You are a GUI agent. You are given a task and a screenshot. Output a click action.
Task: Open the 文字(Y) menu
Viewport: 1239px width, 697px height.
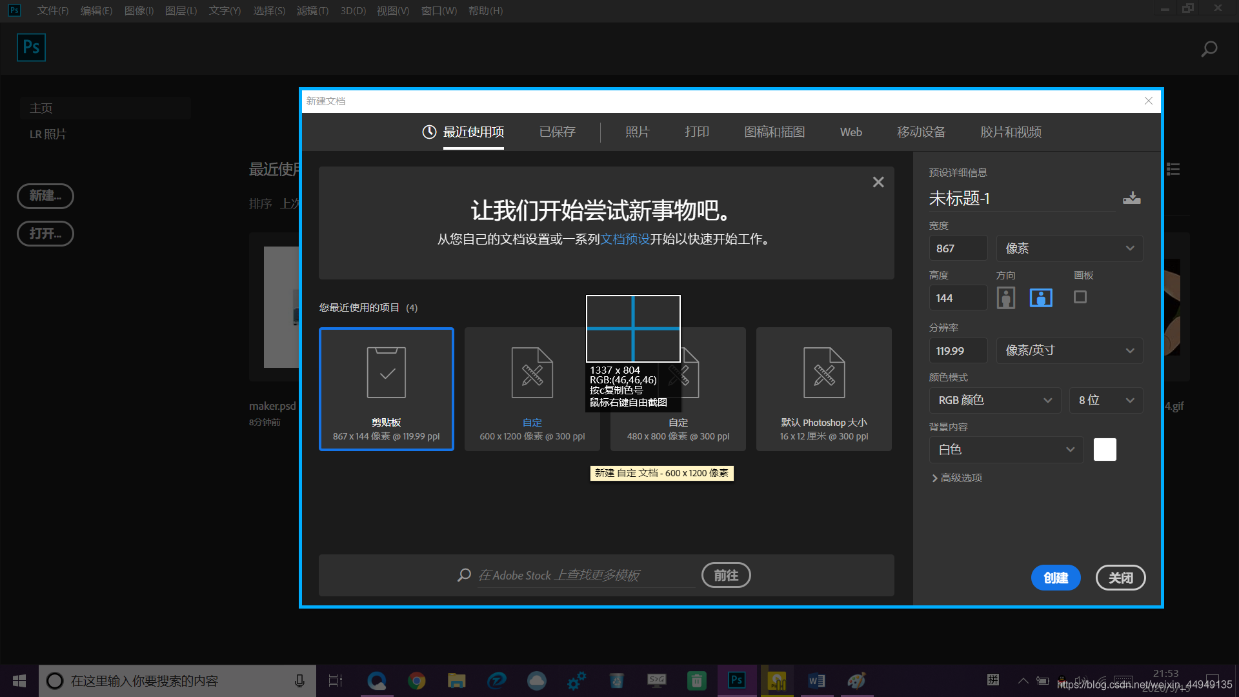pos(225,11)
